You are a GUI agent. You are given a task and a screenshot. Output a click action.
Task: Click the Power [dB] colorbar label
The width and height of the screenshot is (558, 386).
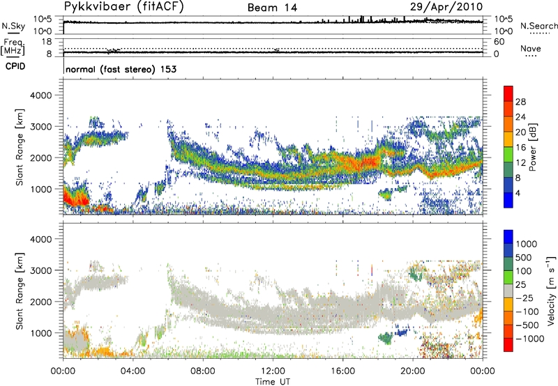532,147
